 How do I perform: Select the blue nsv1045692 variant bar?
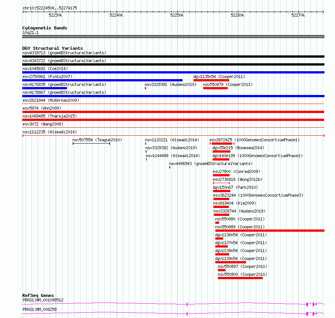click(x=173, y=72)
